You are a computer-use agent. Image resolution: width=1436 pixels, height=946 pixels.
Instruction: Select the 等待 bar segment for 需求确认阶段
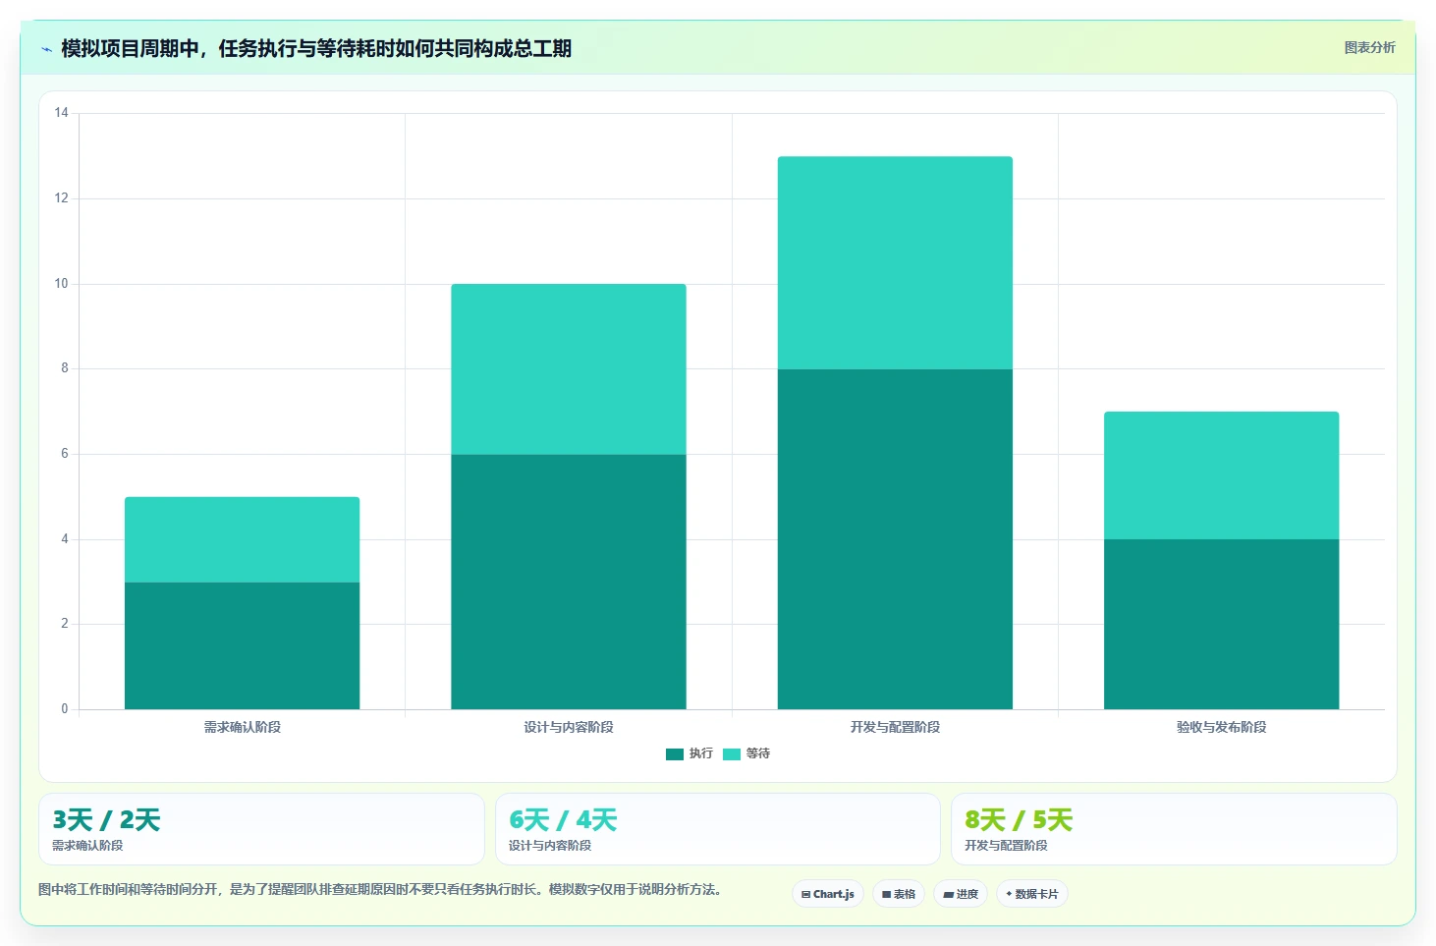tap(242, 539)
